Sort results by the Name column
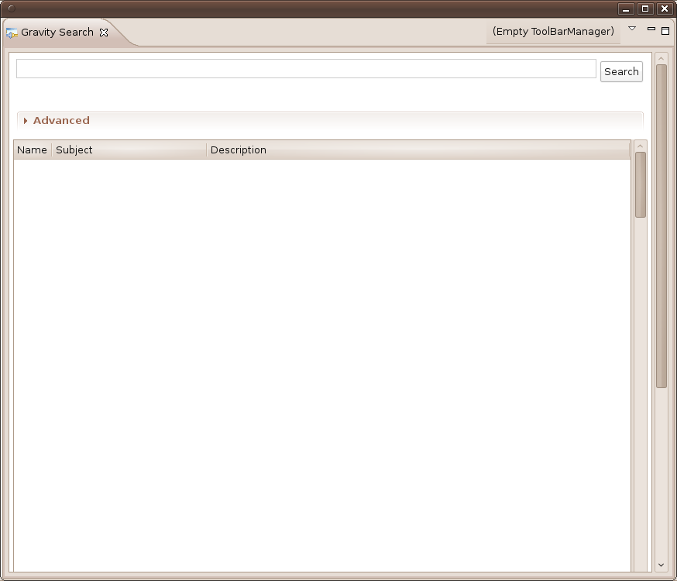 coord(32,150)
